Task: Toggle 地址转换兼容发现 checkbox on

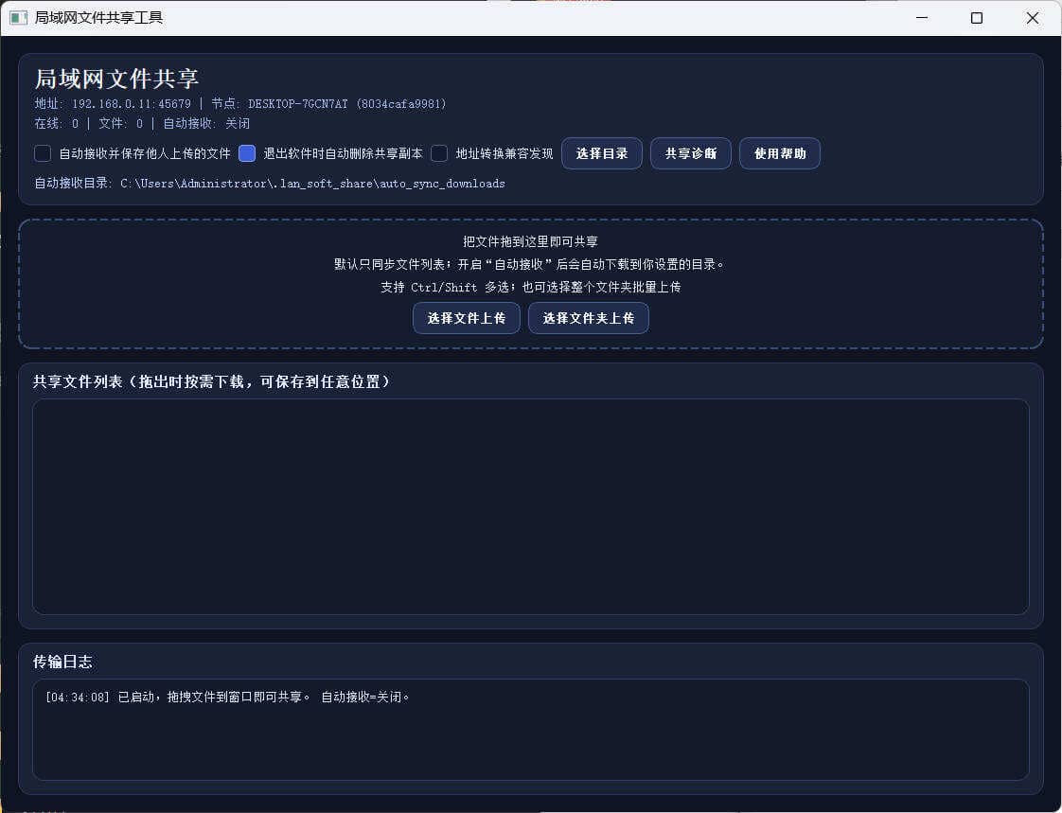Action: coord(439,153)
